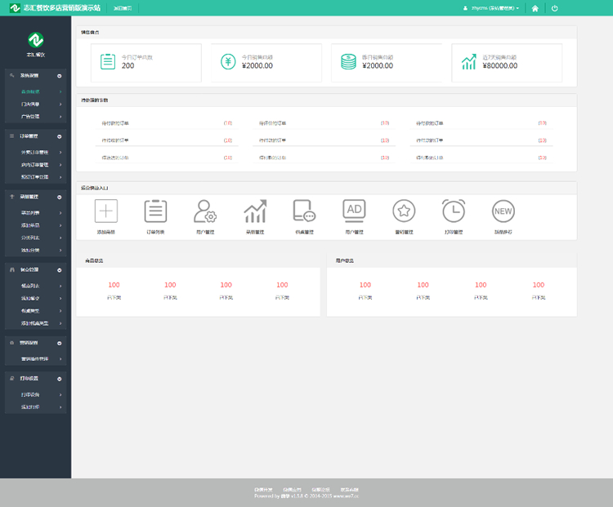Image resolution: width=613 pixels, height=507 pixels.
Task: Open the AD monitor shortcut icon
Action: pos(354,211)
